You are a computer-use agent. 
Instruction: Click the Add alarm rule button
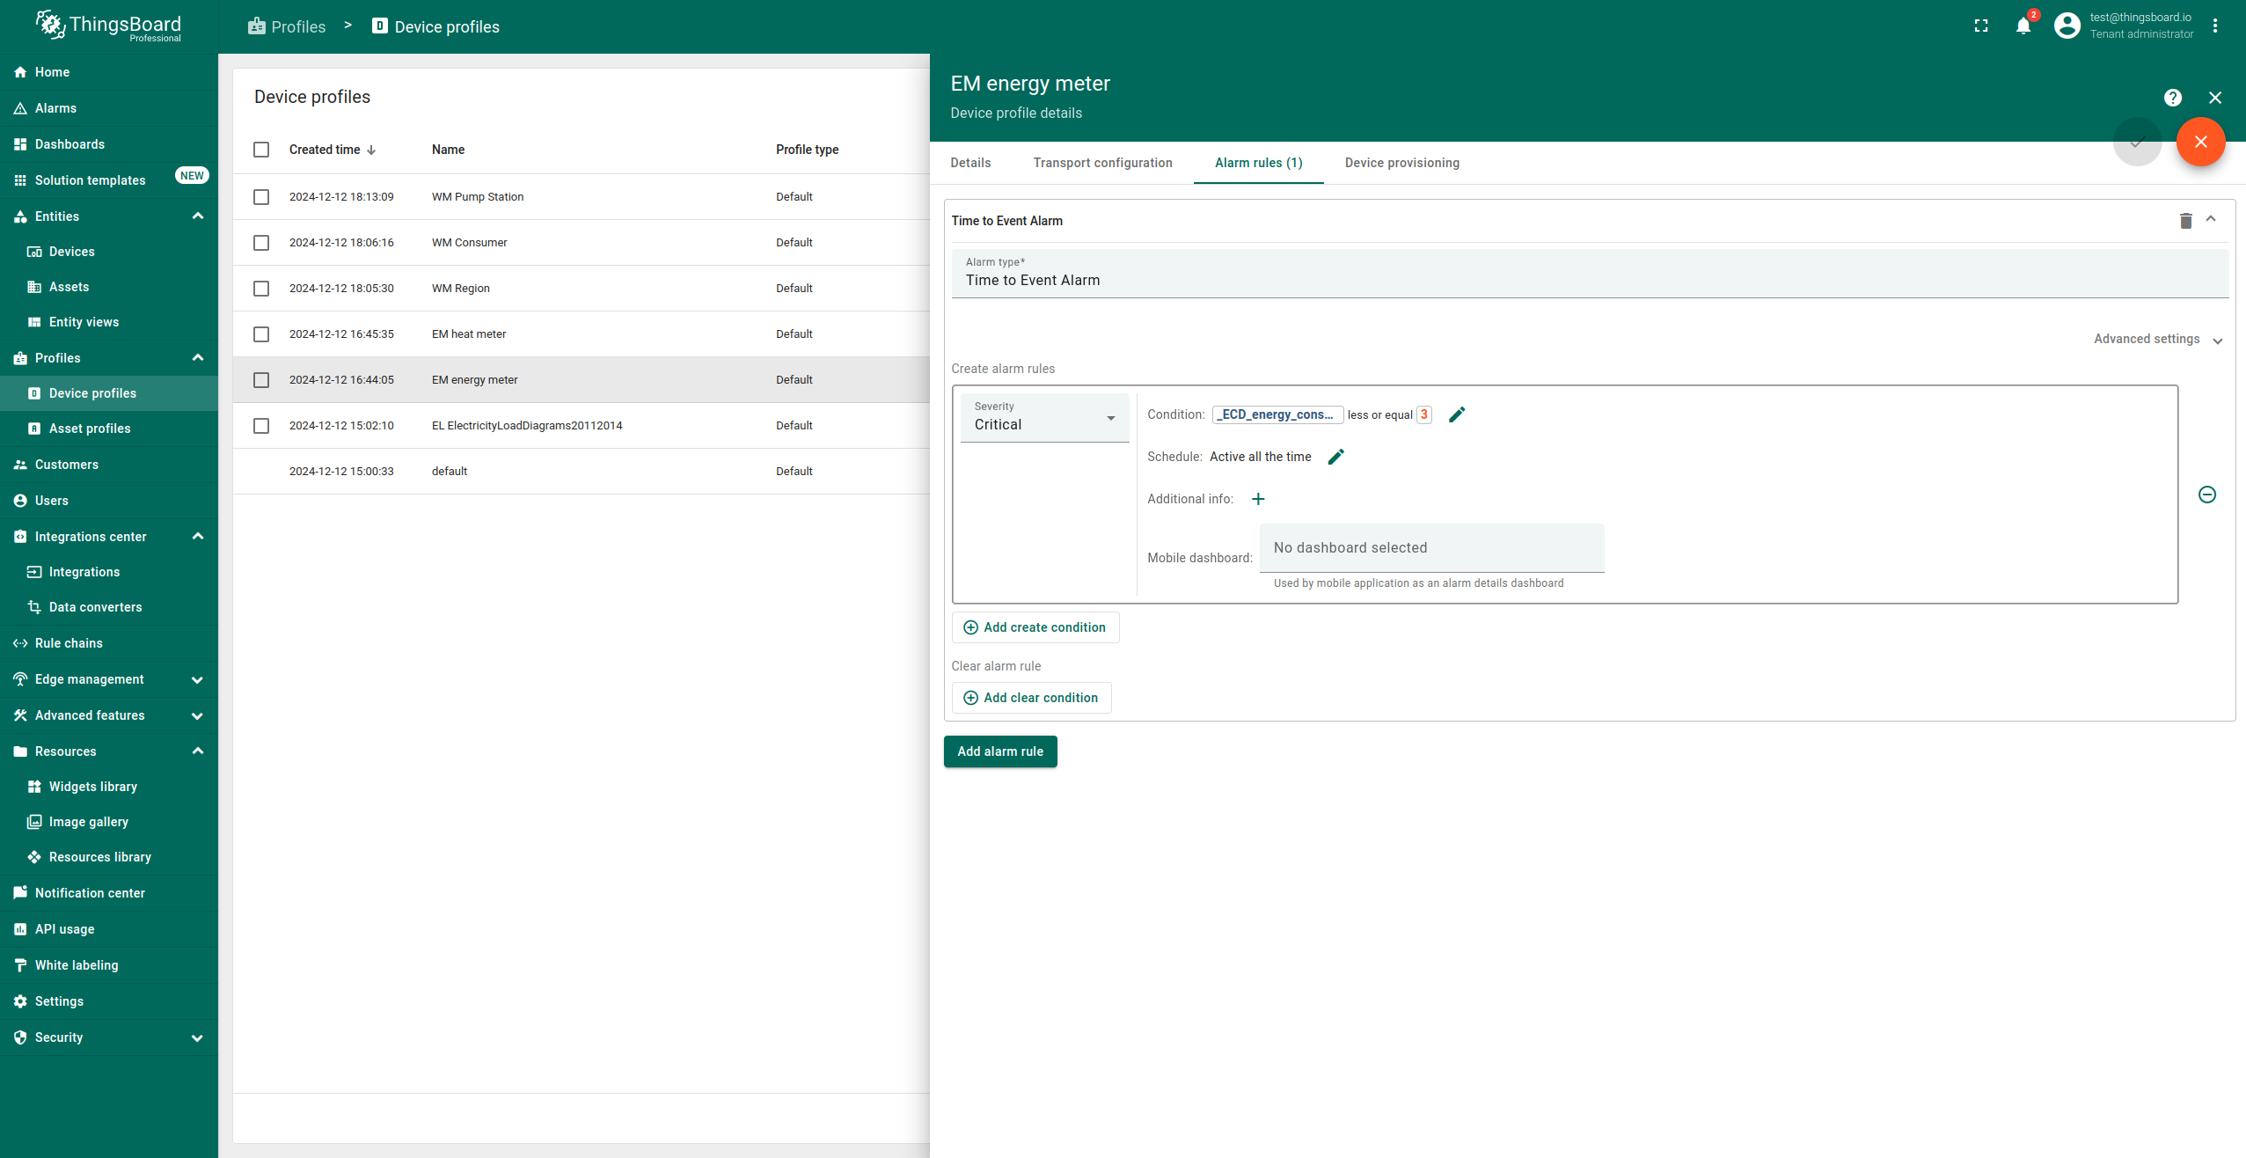click(999, 751)
